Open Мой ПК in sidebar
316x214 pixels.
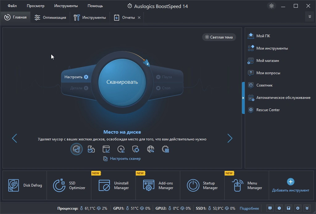click(x=259, y=36)
